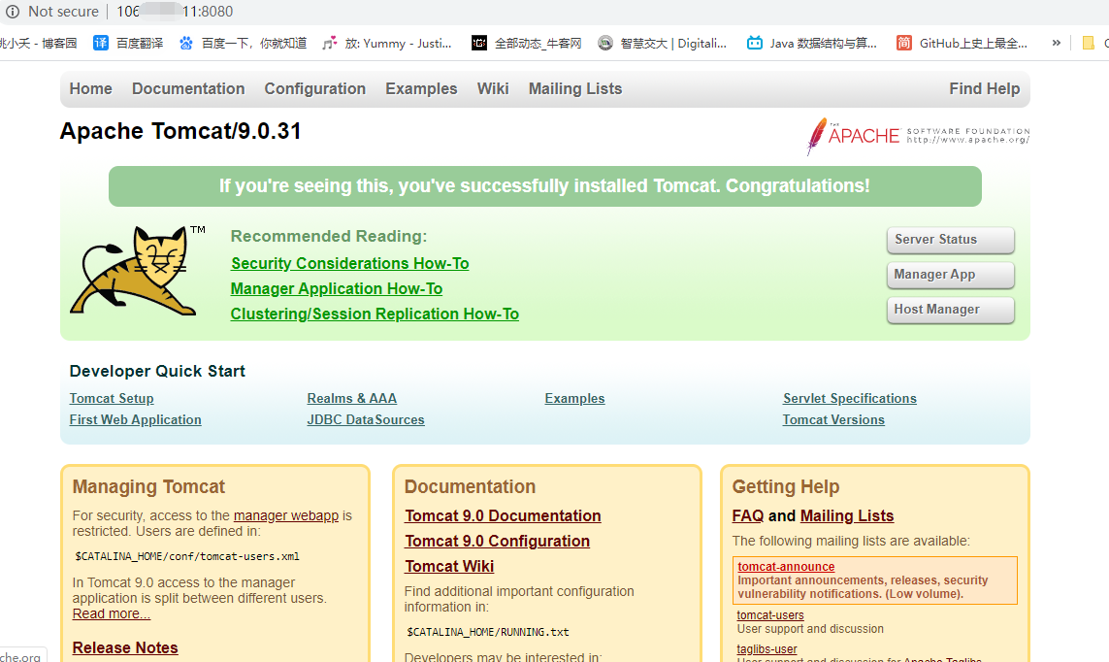
Task: Open the 百度一下 bookmark paw icon
Action: (x=186, y=43)
